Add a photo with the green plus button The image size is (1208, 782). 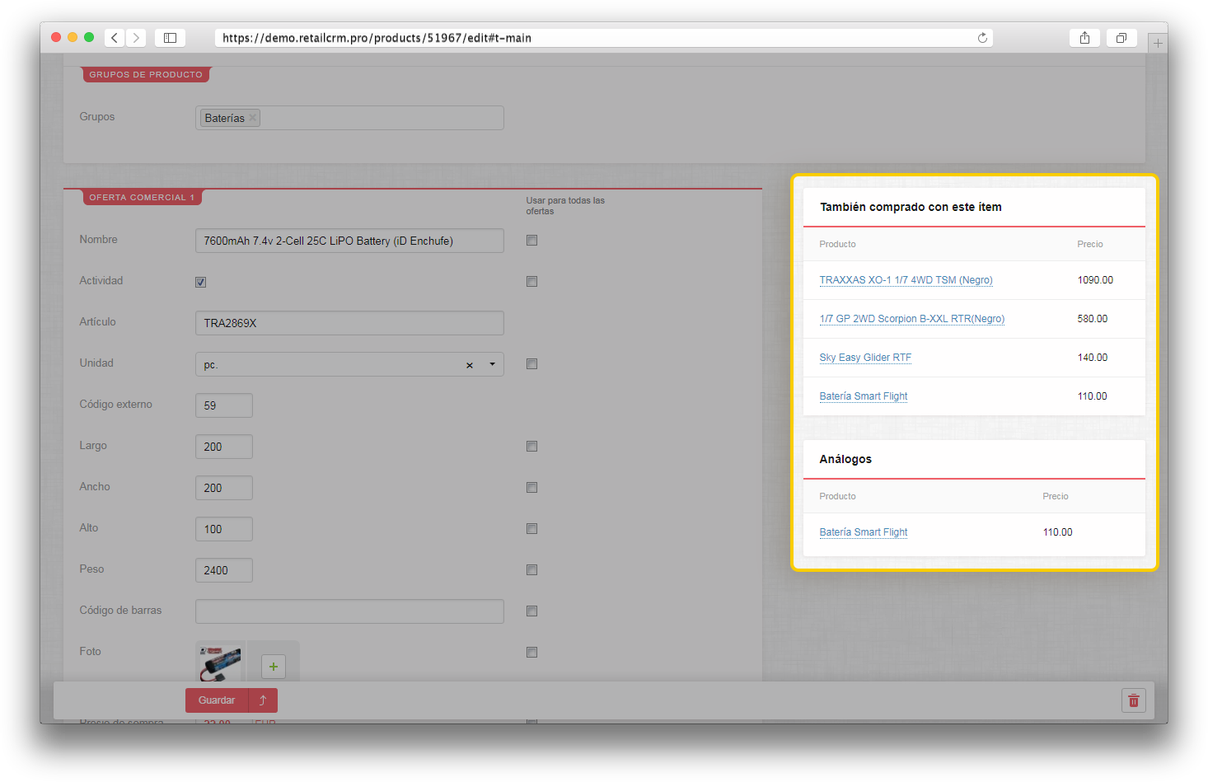[274, 666]
